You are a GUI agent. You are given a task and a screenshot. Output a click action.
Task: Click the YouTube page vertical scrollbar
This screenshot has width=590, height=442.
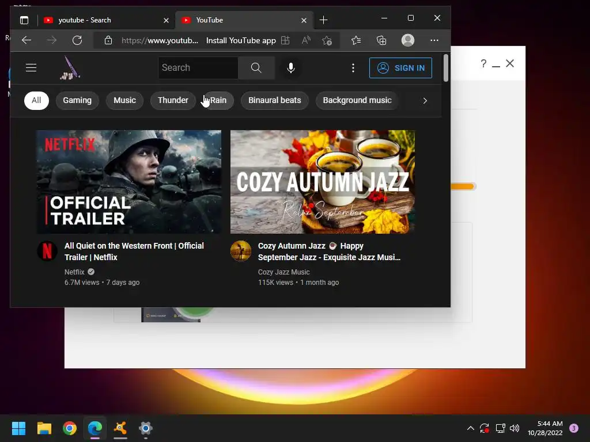pos(446,68)
